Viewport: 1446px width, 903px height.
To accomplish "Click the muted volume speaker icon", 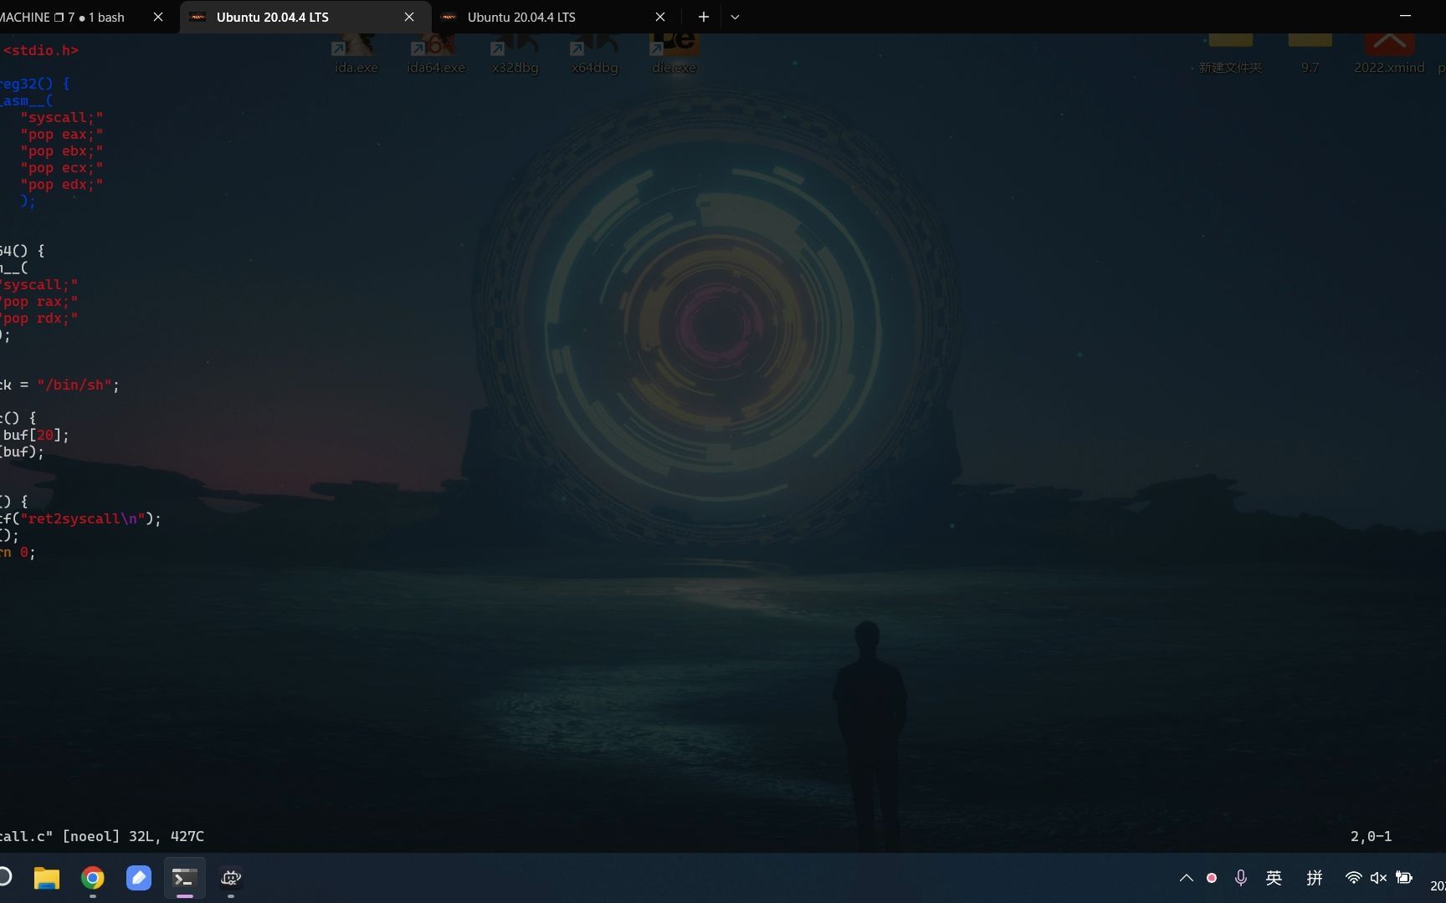I will click(x=1378, y=878).
